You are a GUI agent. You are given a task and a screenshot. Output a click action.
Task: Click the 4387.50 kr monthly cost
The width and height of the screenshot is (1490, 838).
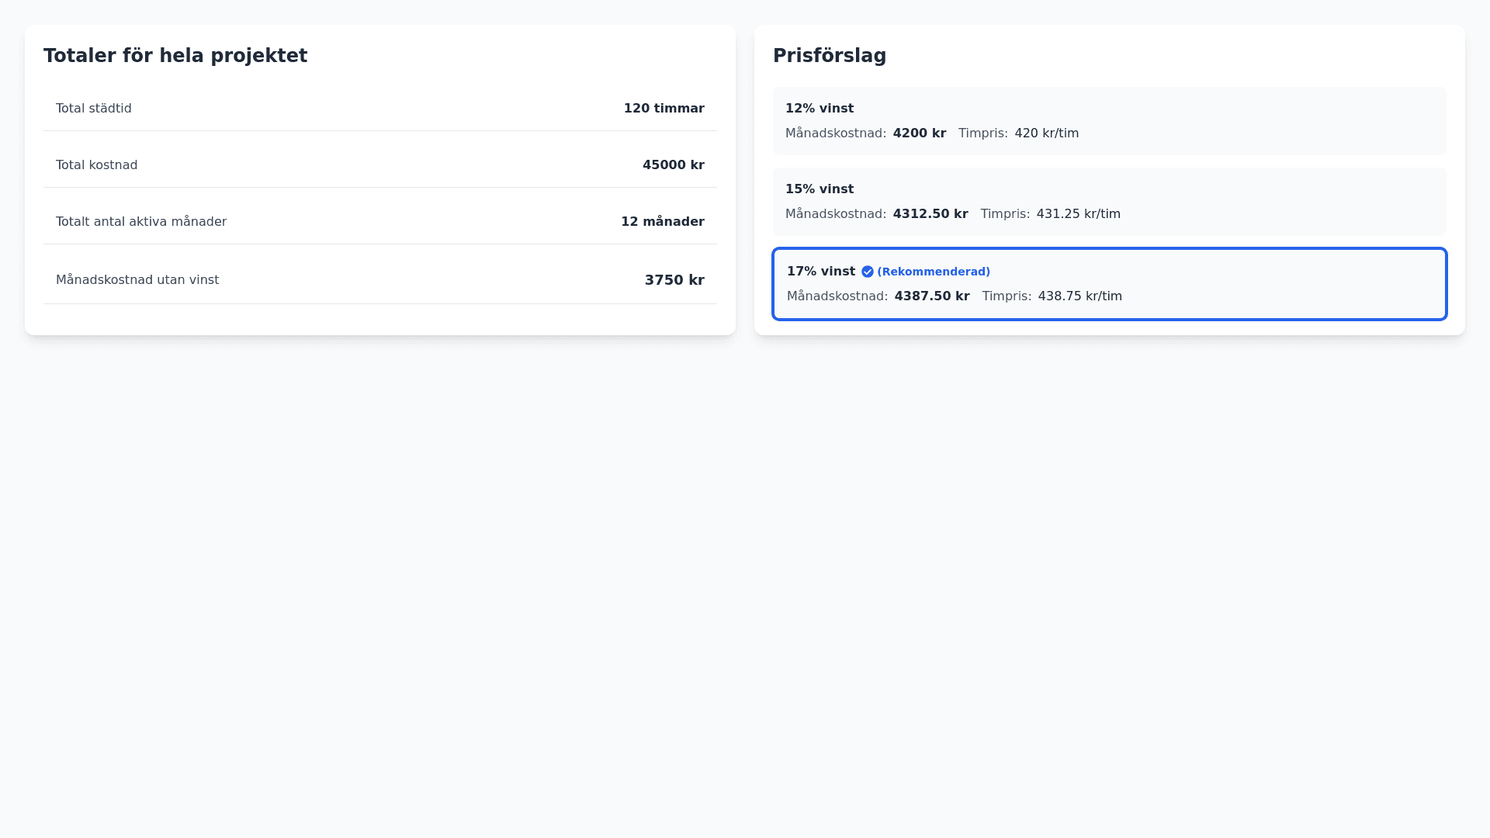point(931,296)
